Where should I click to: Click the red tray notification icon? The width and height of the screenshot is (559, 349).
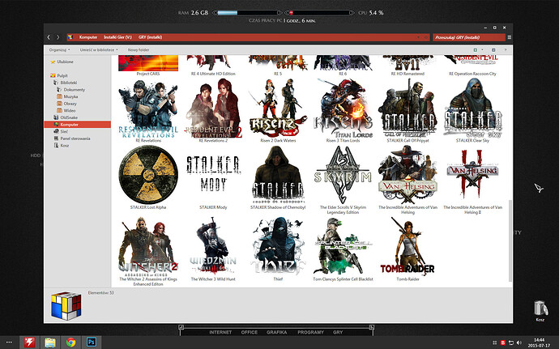(x=502, y=343)
